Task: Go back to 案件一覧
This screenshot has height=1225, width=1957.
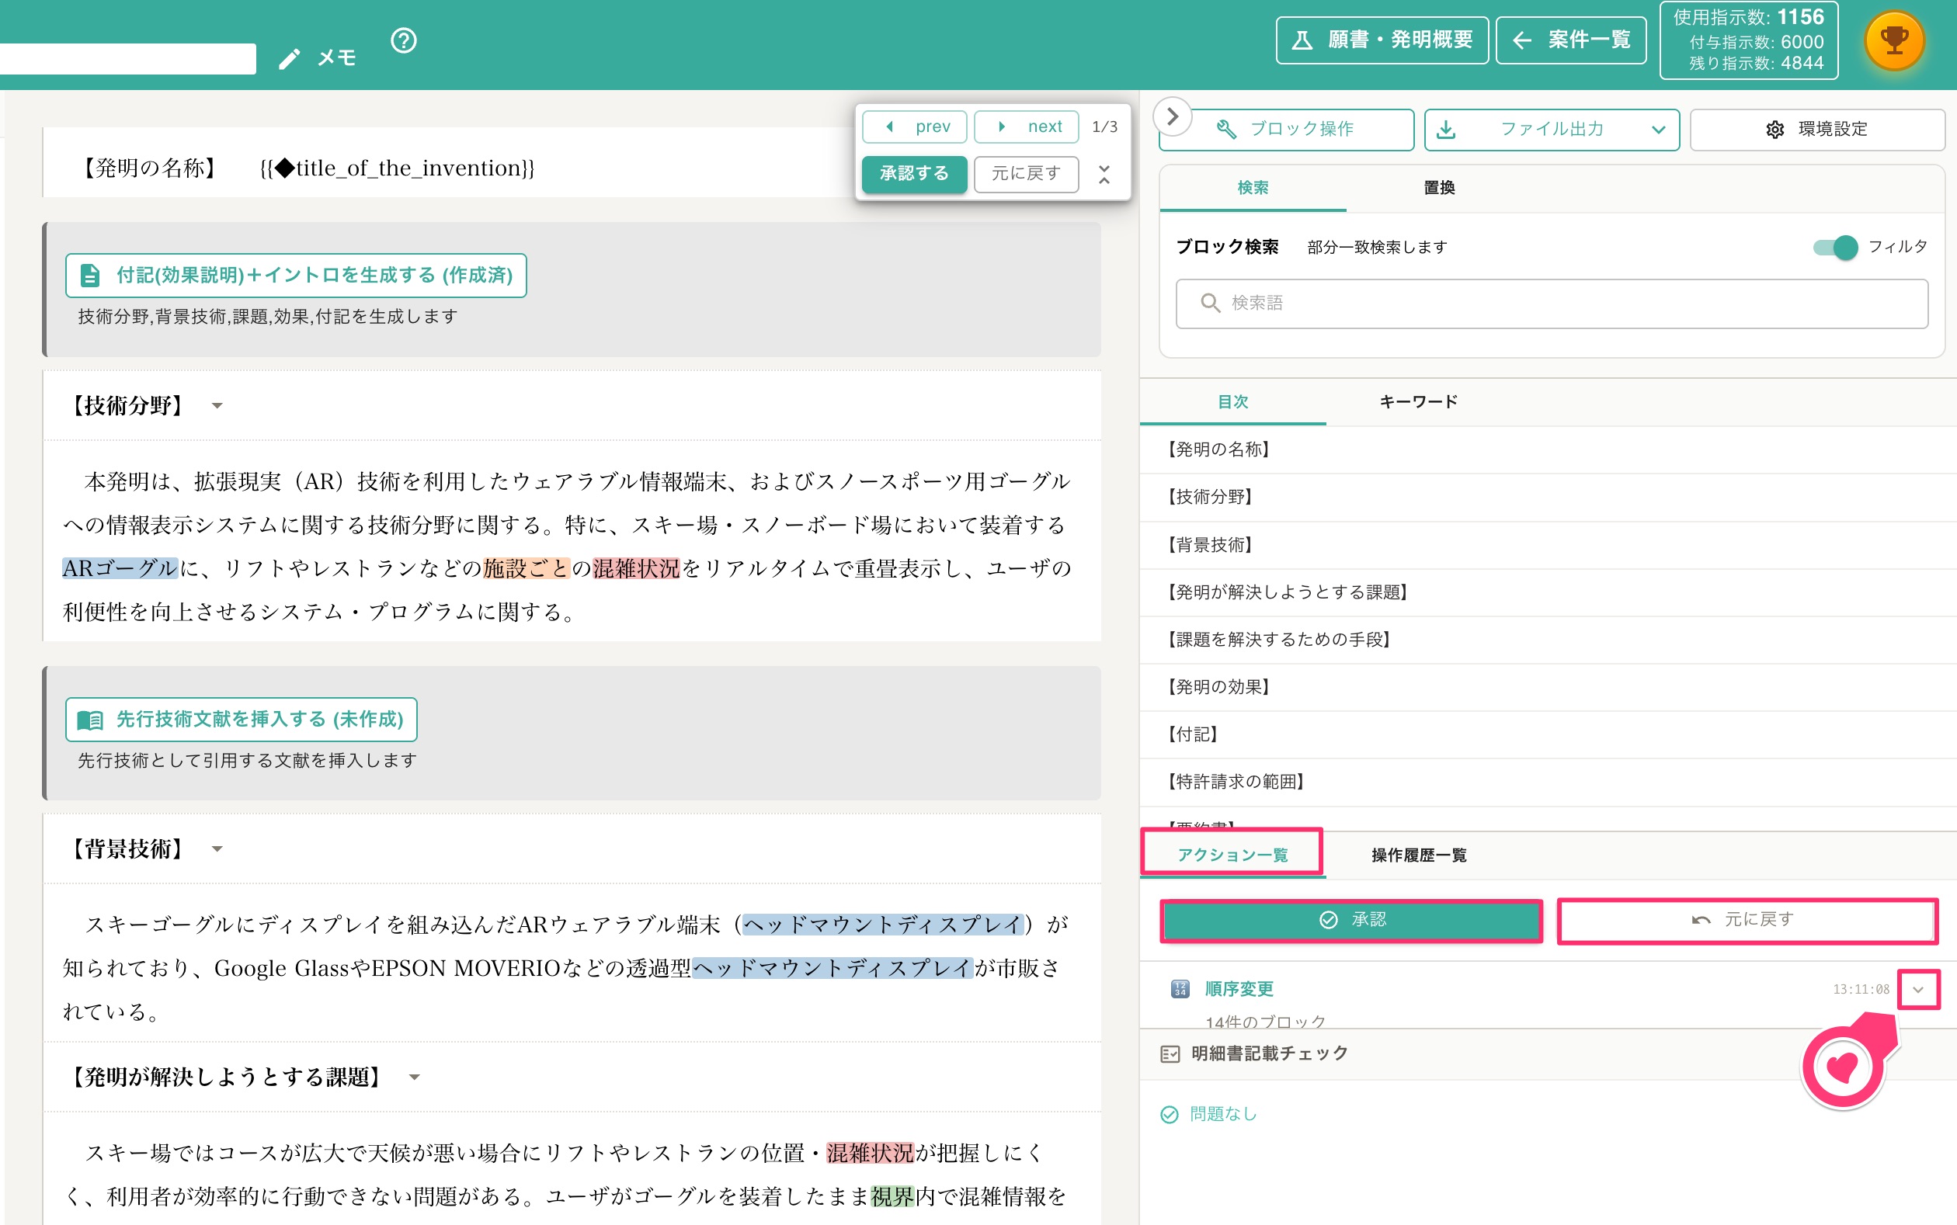Action: (1570, 40)
